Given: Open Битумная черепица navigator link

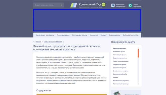Looking at the screenshot, I should coord(119,48).
